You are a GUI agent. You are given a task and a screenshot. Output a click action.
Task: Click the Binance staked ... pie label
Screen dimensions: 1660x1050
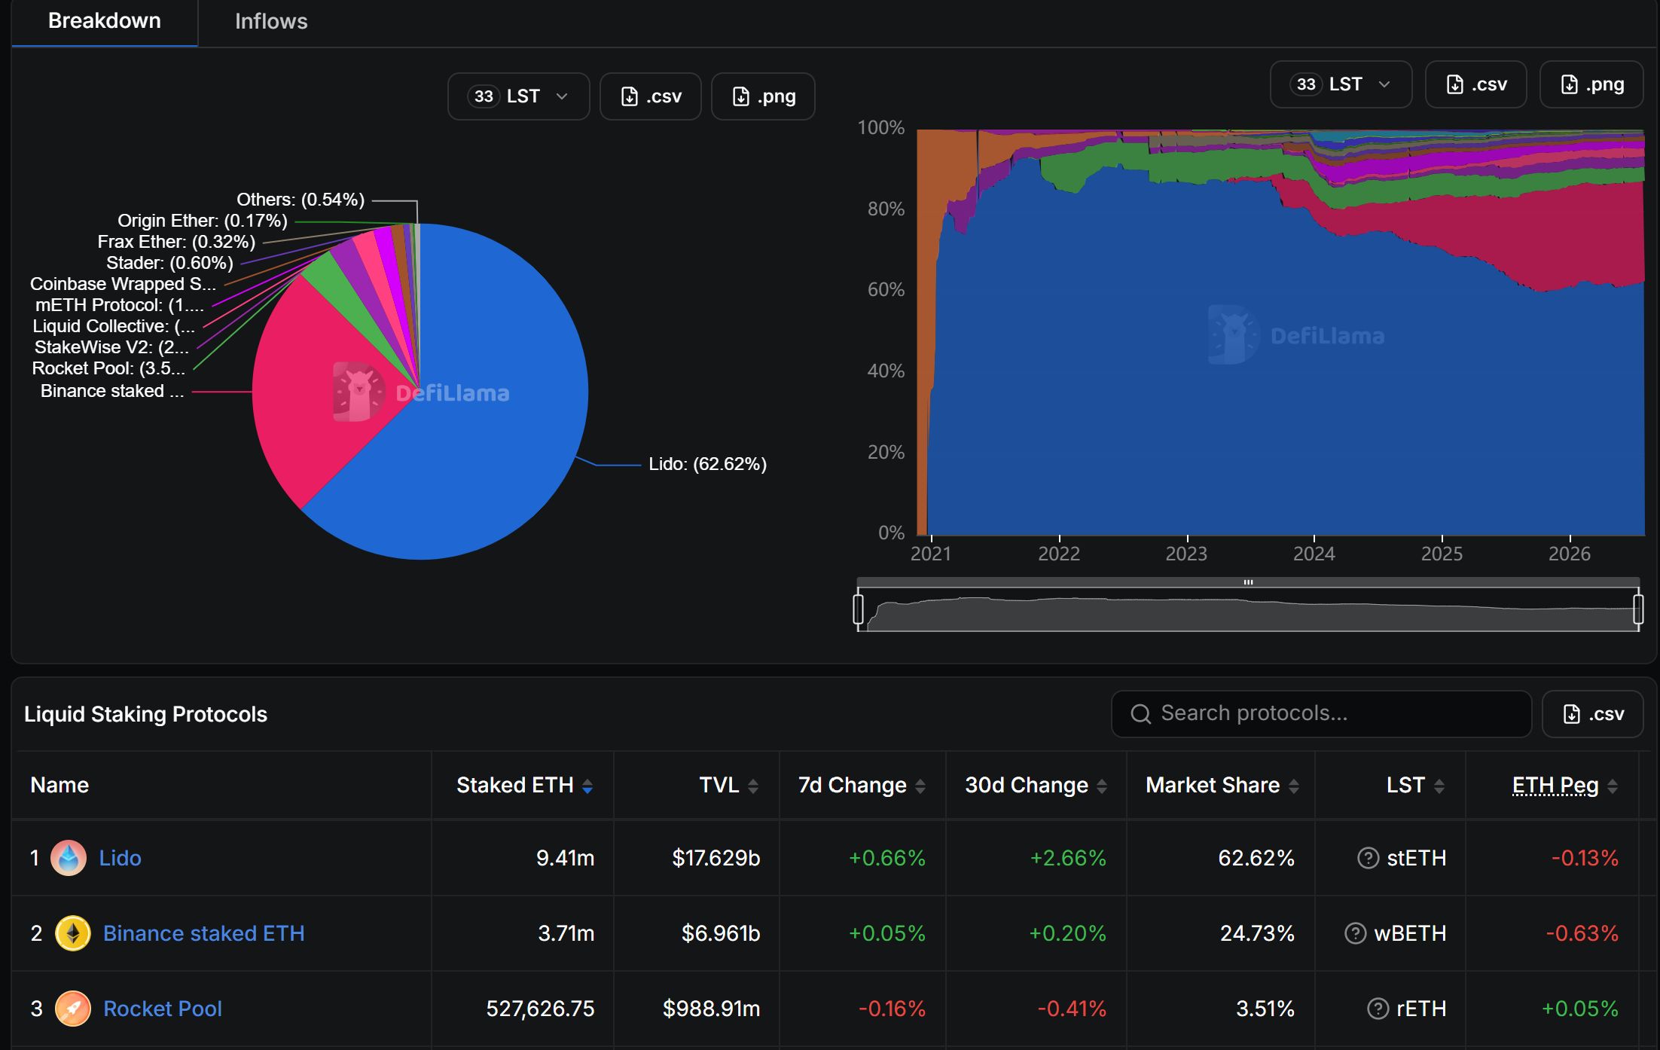(112, 391)
